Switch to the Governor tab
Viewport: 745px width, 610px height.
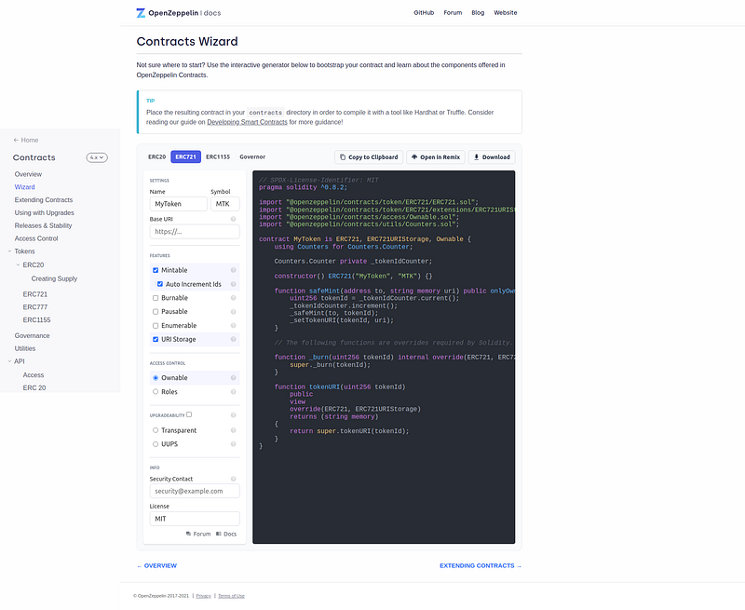252,157
